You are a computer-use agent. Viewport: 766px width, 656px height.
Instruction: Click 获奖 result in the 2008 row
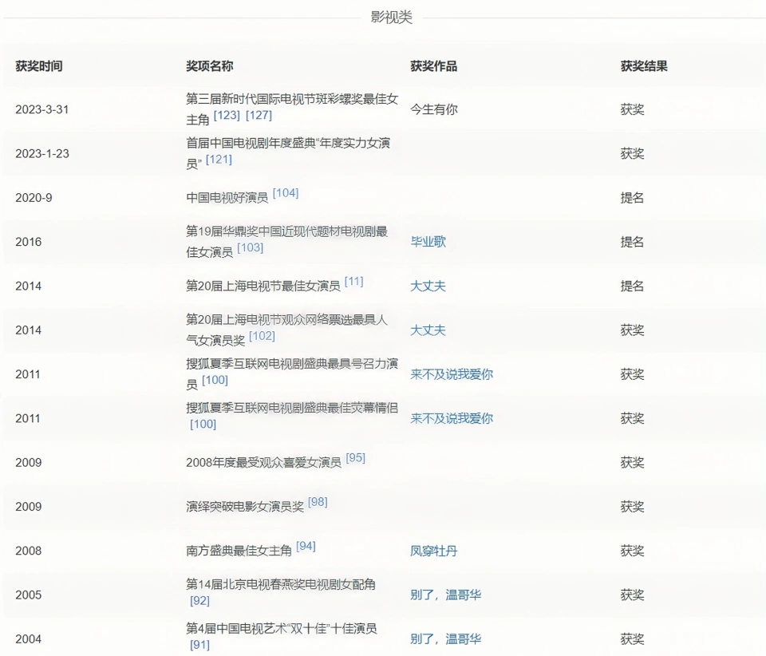[632, 551]
